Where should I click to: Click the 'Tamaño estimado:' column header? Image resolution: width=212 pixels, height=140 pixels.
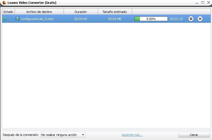point(115,12)
